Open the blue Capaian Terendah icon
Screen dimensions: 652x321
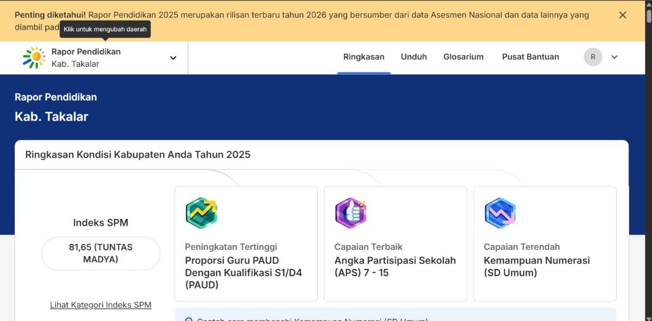500,212
